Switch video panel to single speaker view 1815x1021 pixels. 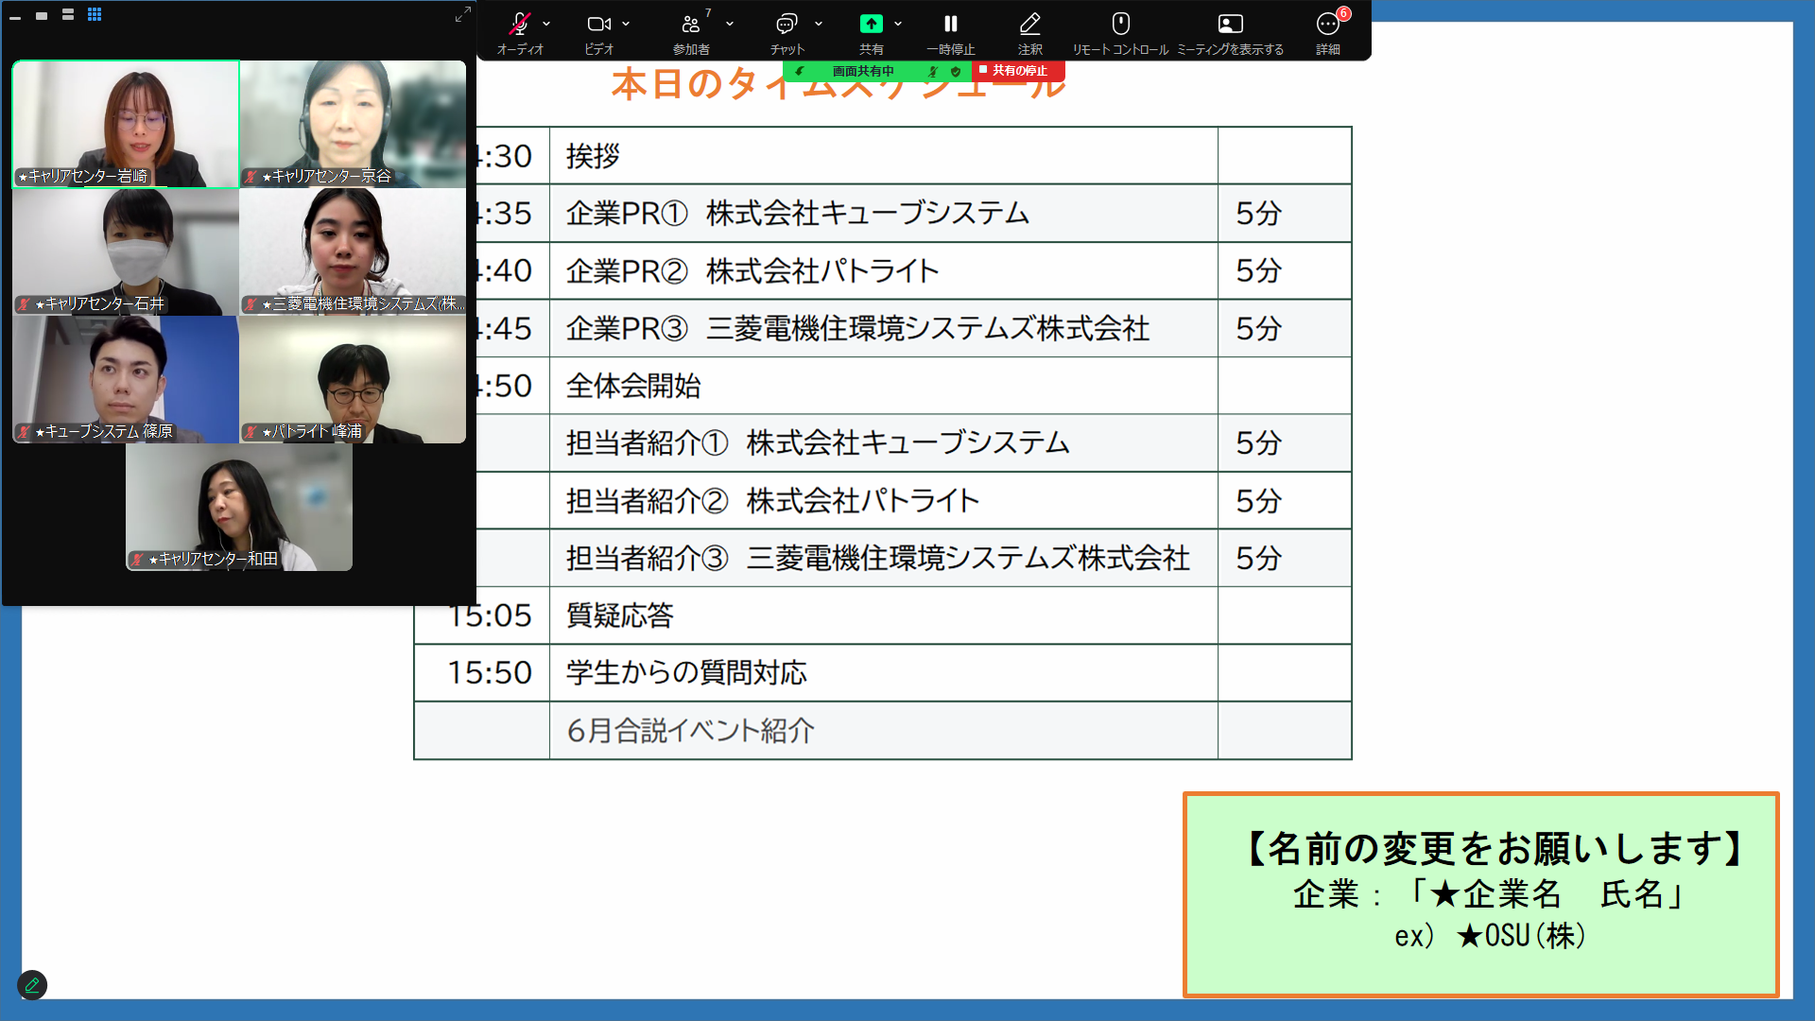click(x=42, y=15)
